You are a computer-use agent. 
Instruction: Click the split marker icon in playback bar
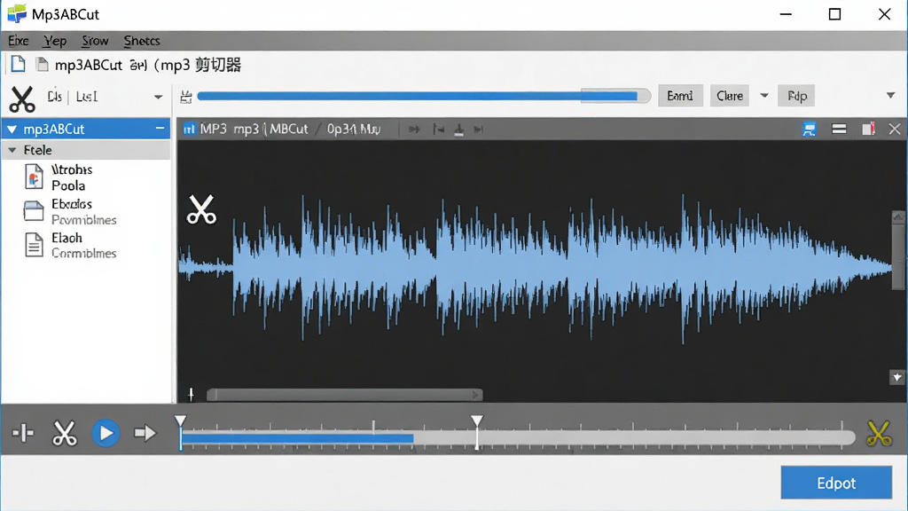click(23, 433)
